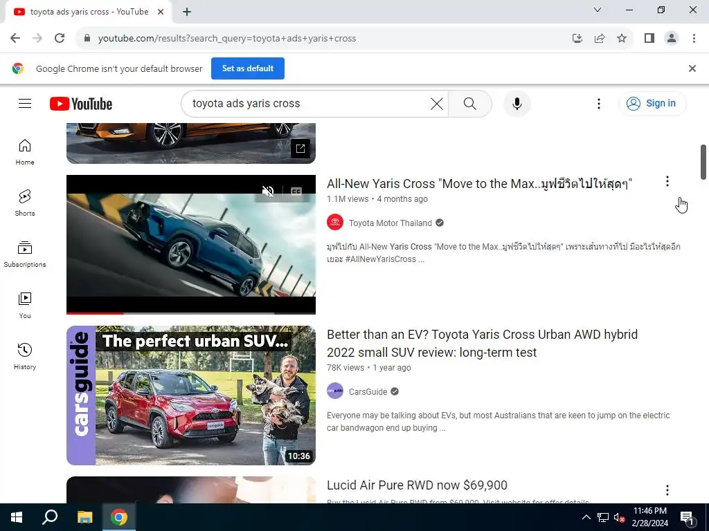Image resolution: width=709 pixels, height=531 pixels.
Task: Open options for Lucid Air ad
Action: pos(667,490)
